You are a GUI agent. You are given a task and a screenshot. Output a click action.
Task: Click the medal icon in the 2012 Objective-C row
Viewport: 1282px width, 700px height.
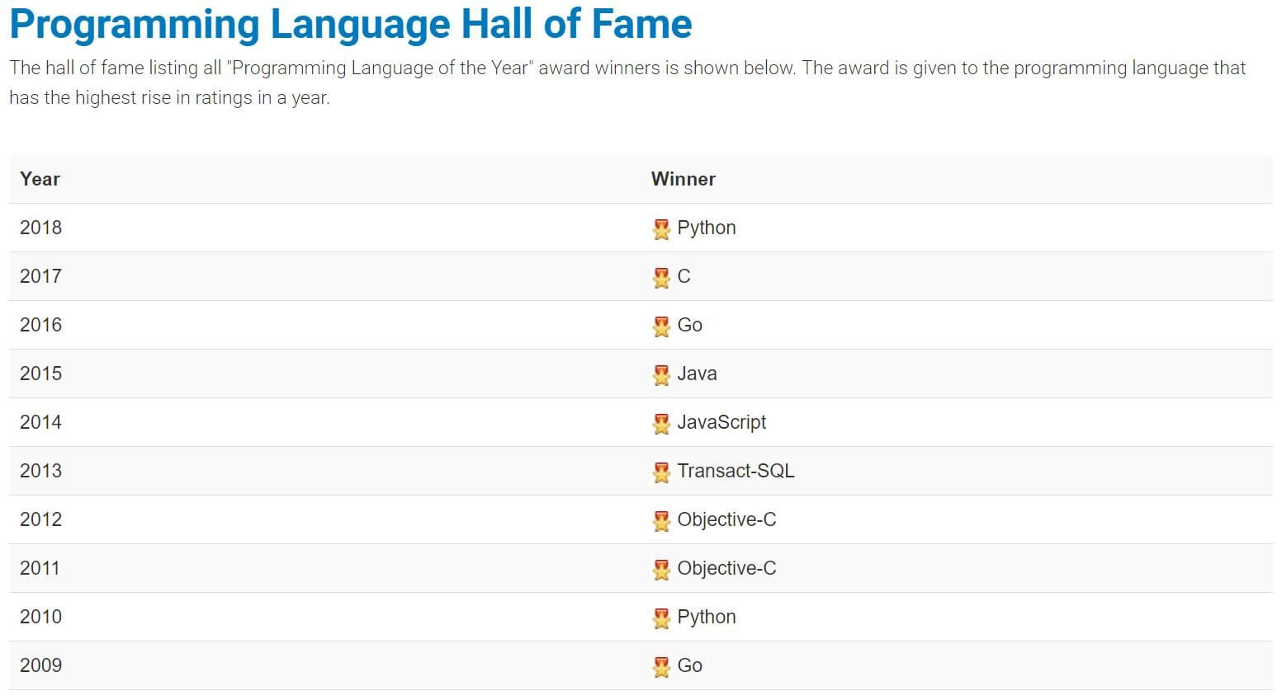click(661, 521)
